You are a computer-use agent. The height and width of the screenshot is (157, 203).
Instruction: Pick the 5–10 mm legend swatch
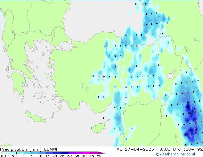pos(35,153)
